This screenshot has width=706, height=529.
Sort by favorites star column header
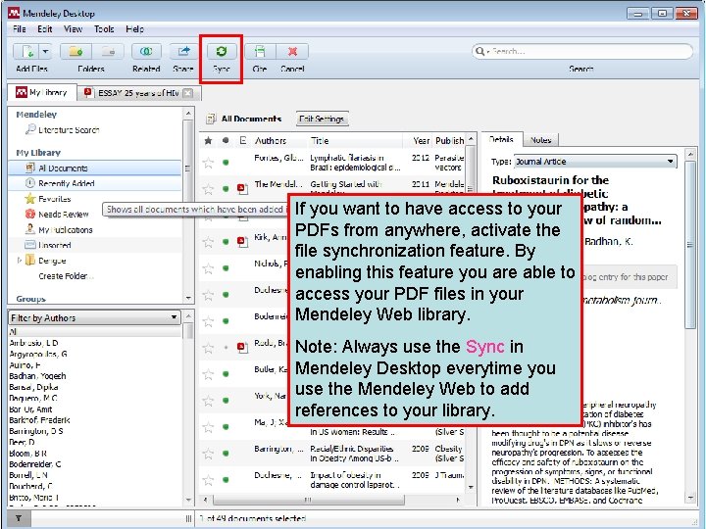pyautogui.click(x=208, y=141)
